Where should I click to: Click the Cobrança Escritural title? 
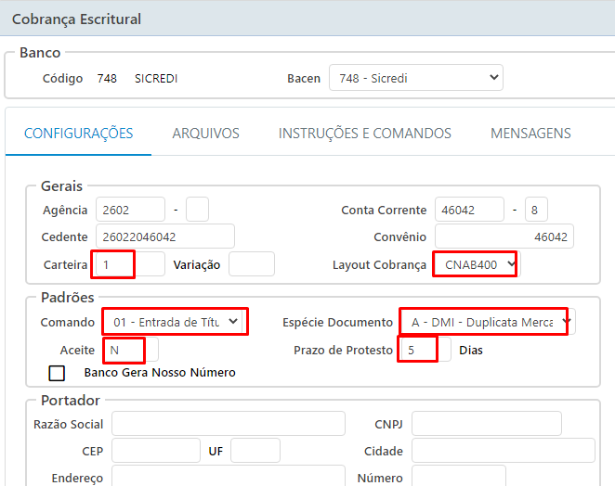point(76,19)
